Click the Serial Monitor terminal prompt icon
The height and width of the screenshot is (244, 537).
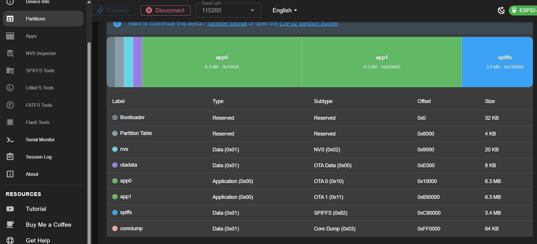click(10, 140)
